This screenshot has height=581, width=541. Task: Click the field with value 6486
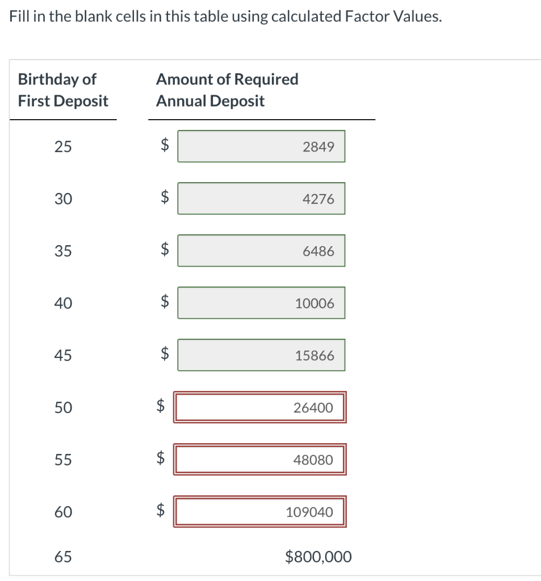261,251
